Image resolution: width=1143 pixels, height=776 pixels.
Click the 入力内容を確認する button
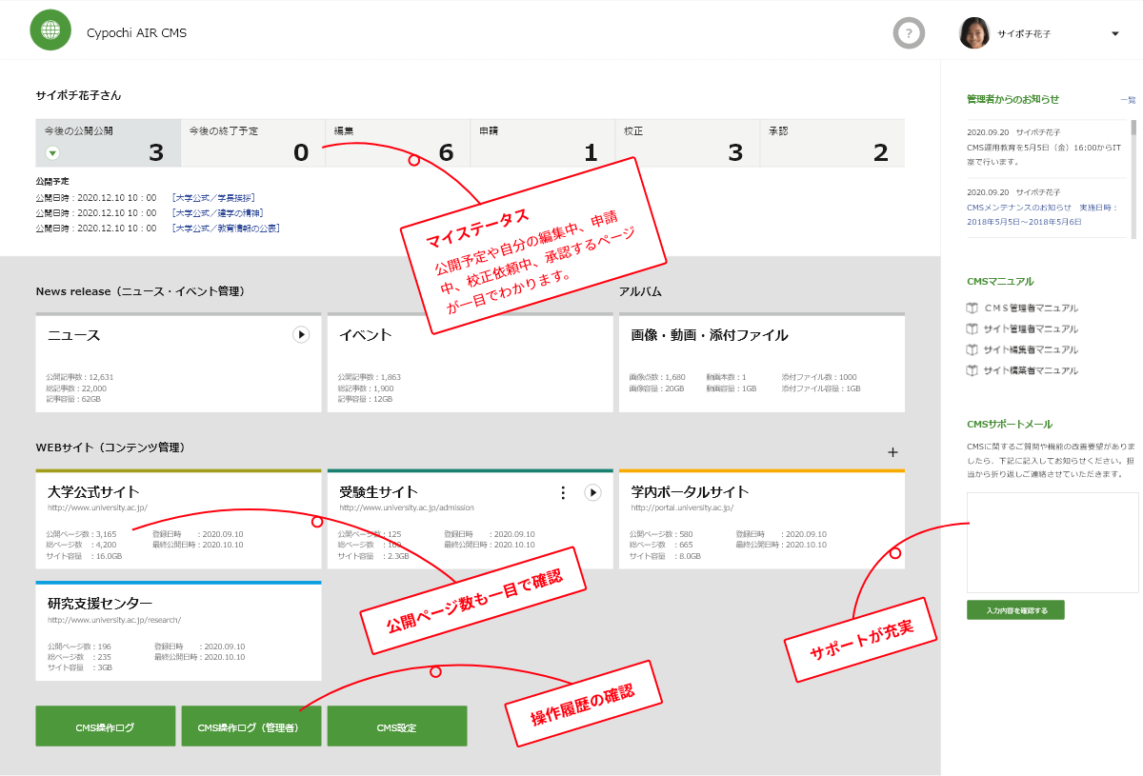tap(1015, 610)
